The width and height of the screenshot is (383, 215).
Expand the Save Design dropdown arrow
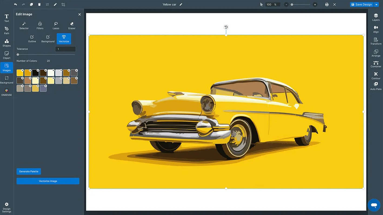click(x=376, y=5)
